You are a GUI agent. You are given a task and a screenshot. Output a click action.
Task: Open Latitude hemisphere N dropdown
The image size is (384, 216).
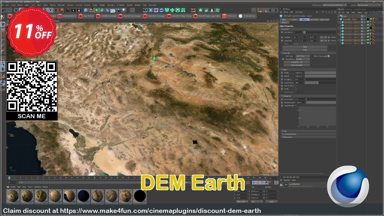point(323,37)
